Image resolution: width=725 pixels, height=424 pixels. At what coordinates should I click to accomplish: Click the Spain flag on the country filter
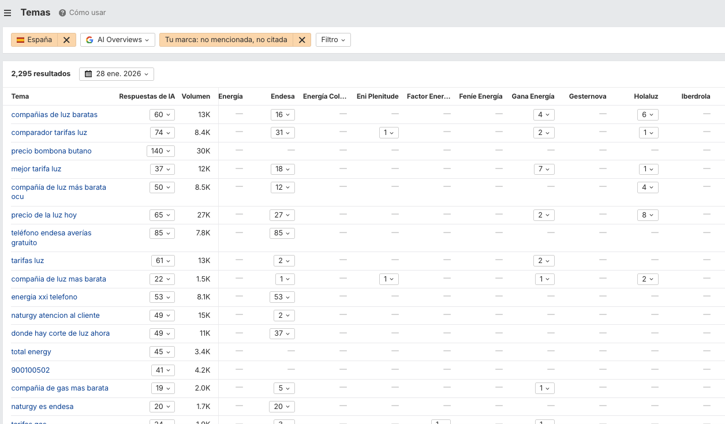(21, 40)
